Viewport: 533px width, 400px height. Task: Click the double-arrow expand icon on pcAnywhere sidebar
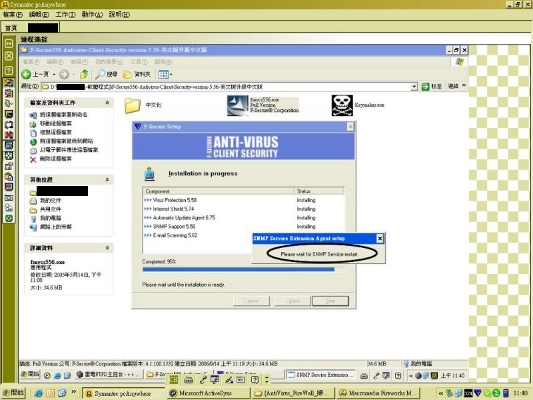point(9,43)
